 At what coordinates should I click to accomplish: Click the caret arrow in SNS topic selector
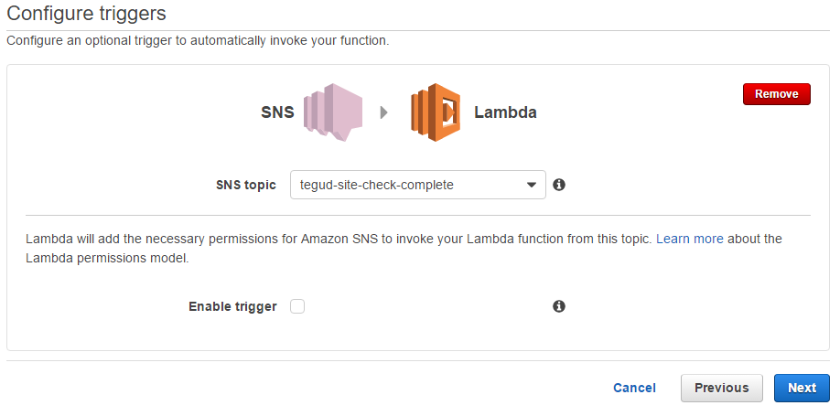coord(532,185)
